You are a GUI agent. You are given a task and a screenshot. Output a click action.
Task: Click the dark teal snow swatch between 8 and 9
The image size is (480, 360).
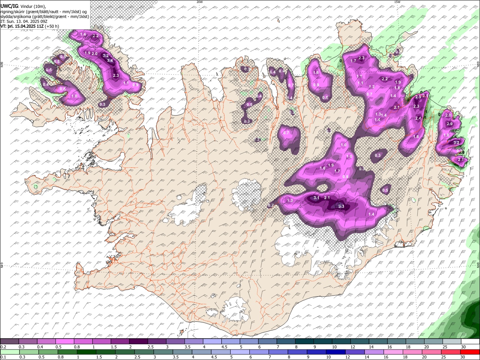pyautogui.click(x=304, y=342)
